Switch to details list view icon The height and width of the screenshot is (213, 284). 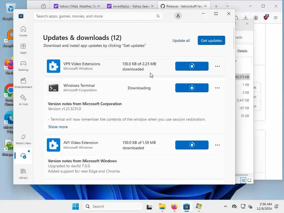(x=243, y=180)
